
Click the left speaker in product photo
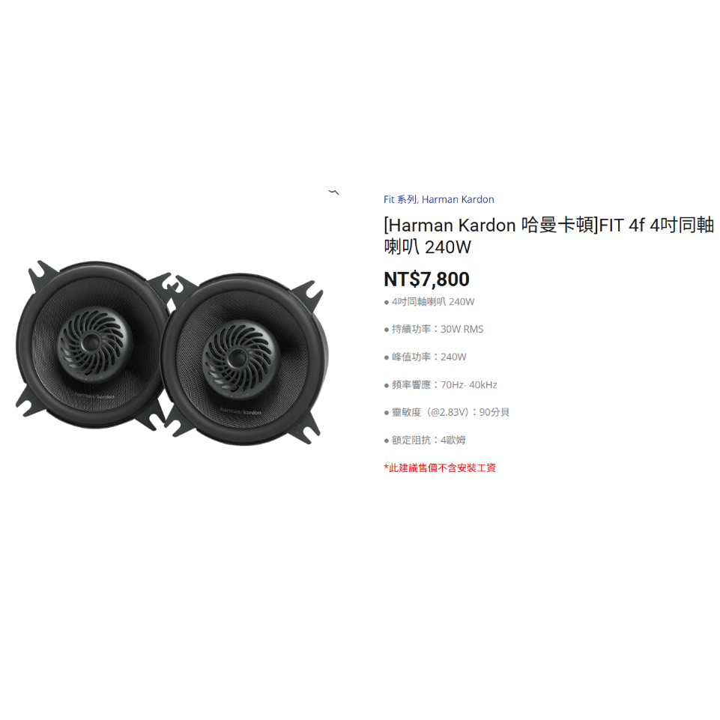[92, 345]
